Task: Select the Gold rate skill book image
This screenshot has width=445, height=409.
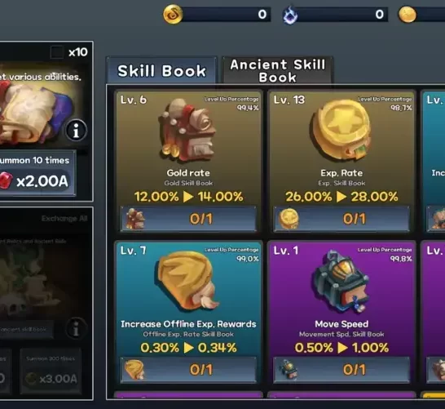Action: tap(187, 131)
